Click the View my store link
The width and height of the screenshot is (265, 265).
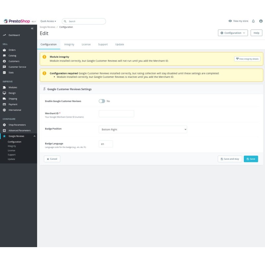click(238, 21)
